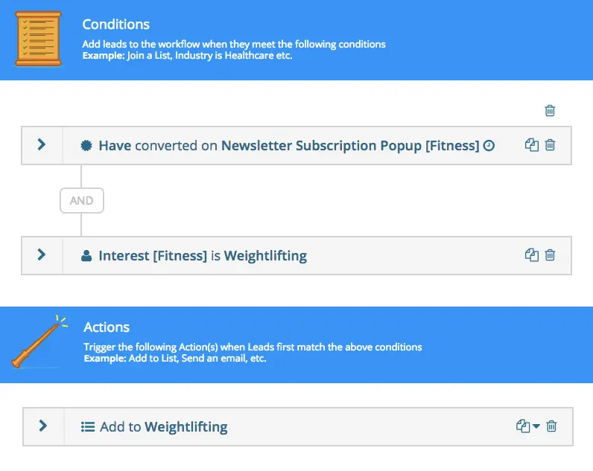This screenshot has height=471, width=593.
Task: Open the copy dropdown arrow on the action row
Action: 537,426
